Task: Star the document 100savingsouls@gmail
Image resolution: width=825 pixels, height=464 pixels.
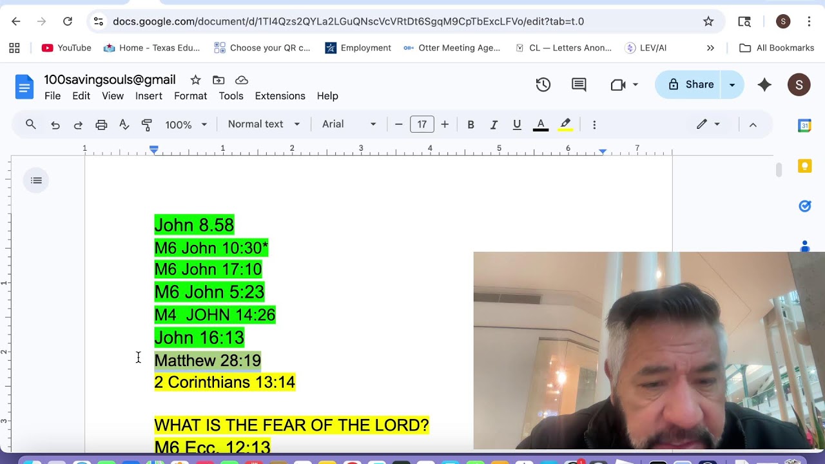Action: click(x=195, y=80)
